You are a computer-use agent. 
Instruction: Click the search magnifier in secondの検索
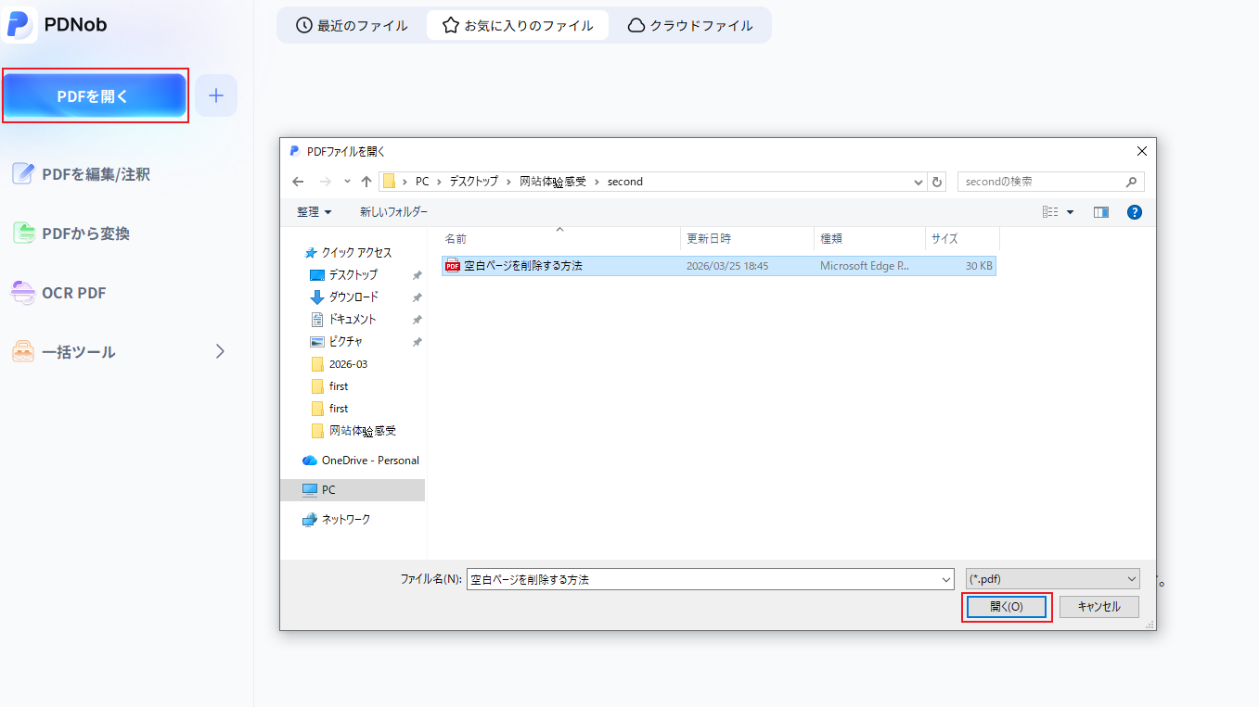point(1132,181)
